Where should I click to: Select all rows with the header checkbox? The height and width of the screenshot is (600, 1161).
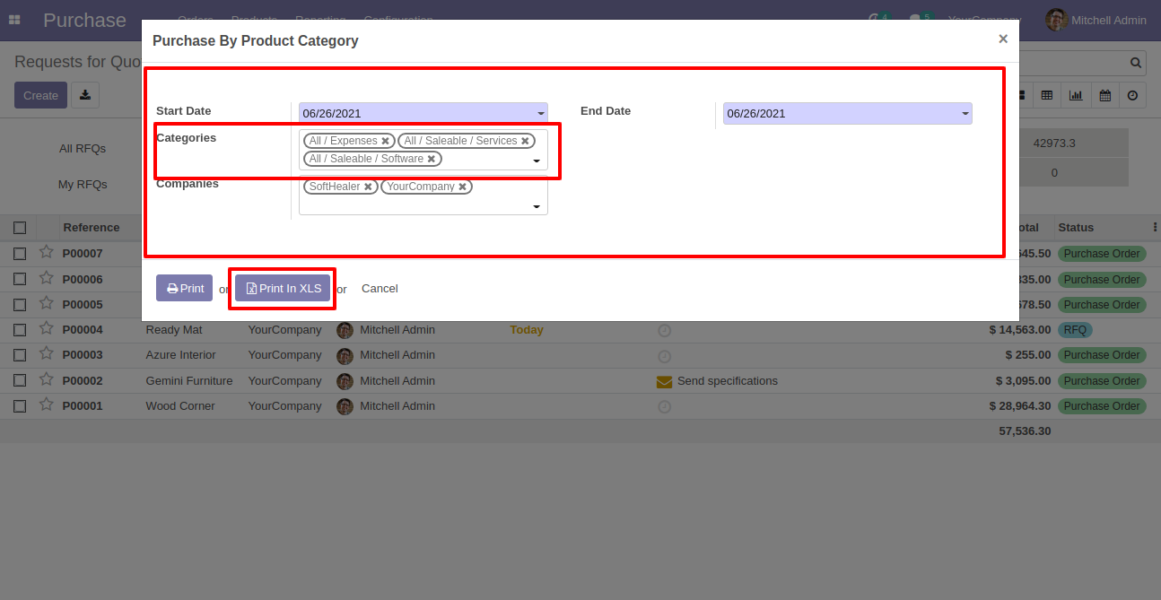[20, 228]
